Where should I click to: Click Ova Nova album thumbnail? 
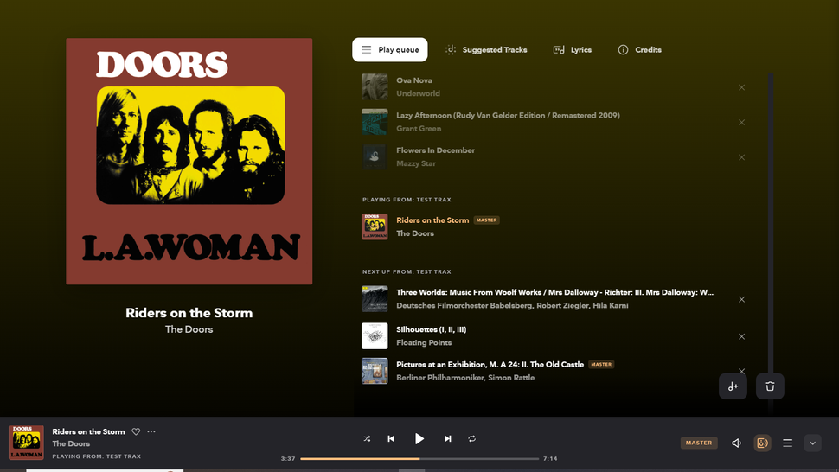click(x=375, y=86)
